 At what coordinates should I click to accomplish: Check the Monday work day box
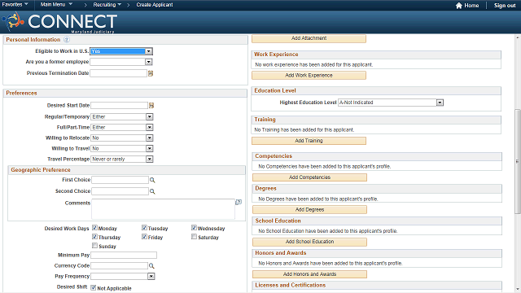click(94, 228)
